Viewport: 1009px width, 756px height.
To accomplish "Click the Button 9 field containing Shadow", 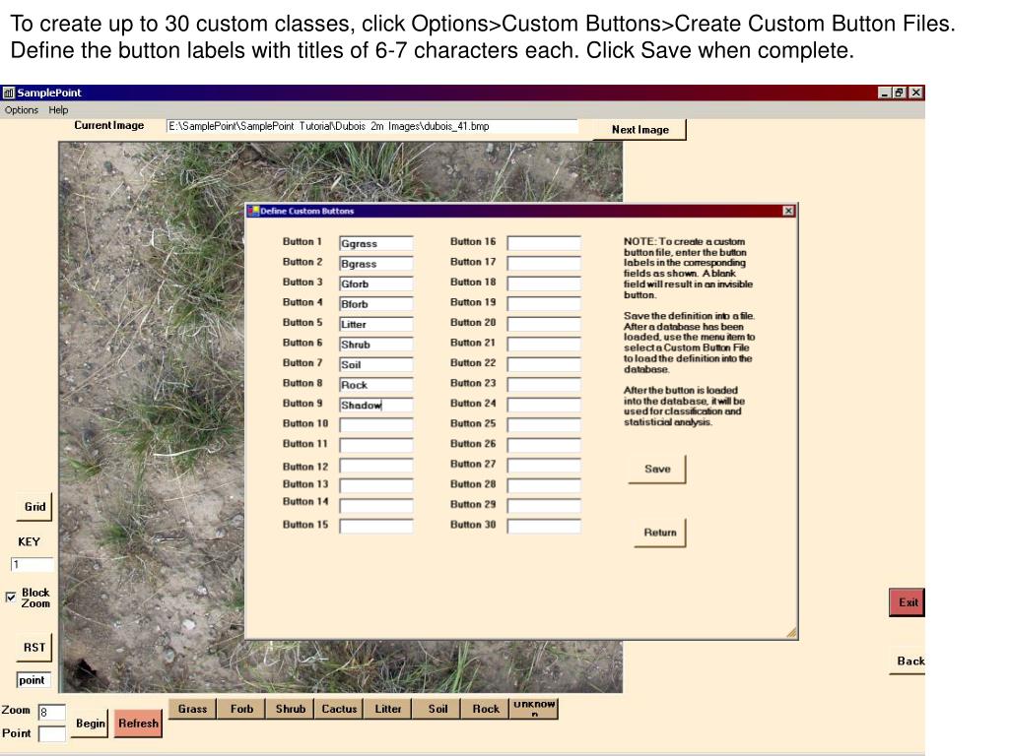I will [375, 405].
